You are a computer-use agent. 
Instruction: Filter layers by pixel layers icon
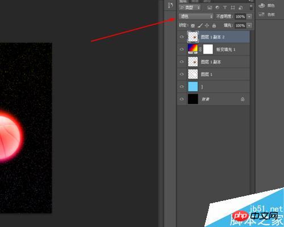(210, 7)
